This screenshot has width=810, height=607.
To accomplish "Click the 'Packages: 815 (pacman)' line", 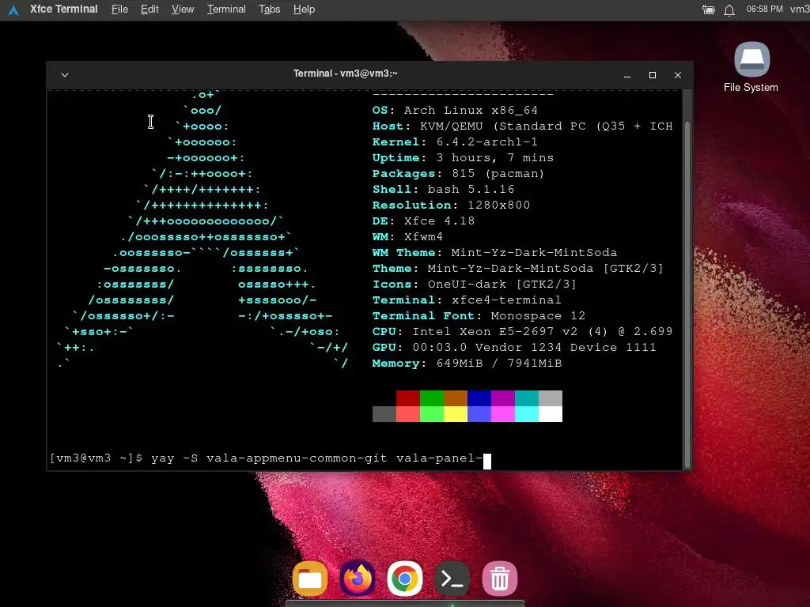I will (458, 174).
